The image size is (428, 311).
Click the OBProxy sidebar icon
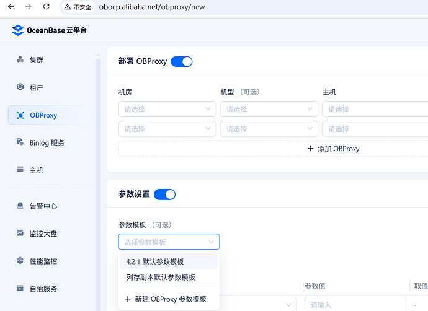(20, 115)
